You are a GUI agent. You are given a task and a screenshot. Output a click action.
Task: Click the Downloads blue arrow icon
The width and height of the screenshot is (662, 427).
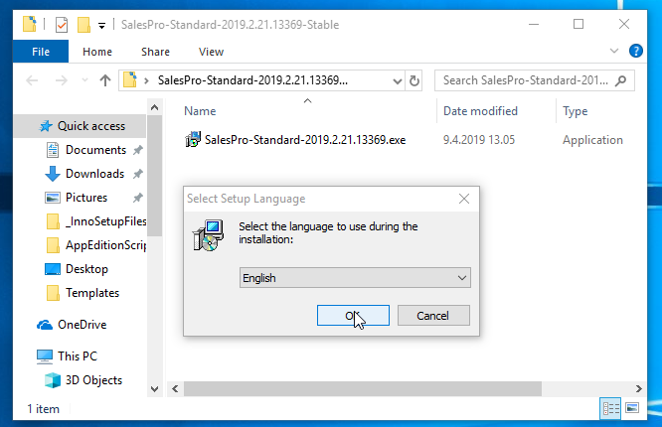coord(53,174)
